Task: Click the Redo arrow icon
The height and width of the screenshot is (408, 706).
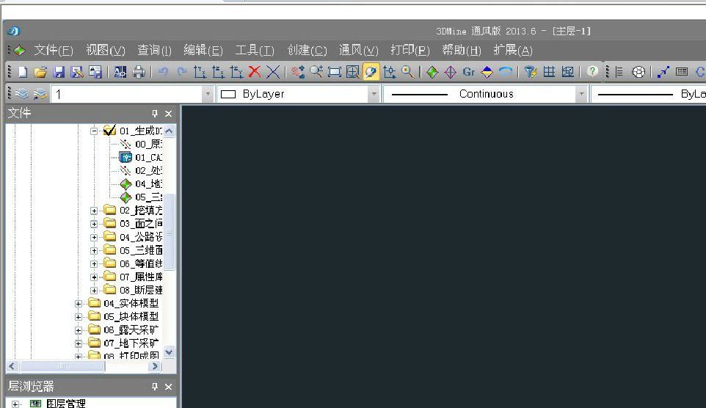Action: pos(182,72)
